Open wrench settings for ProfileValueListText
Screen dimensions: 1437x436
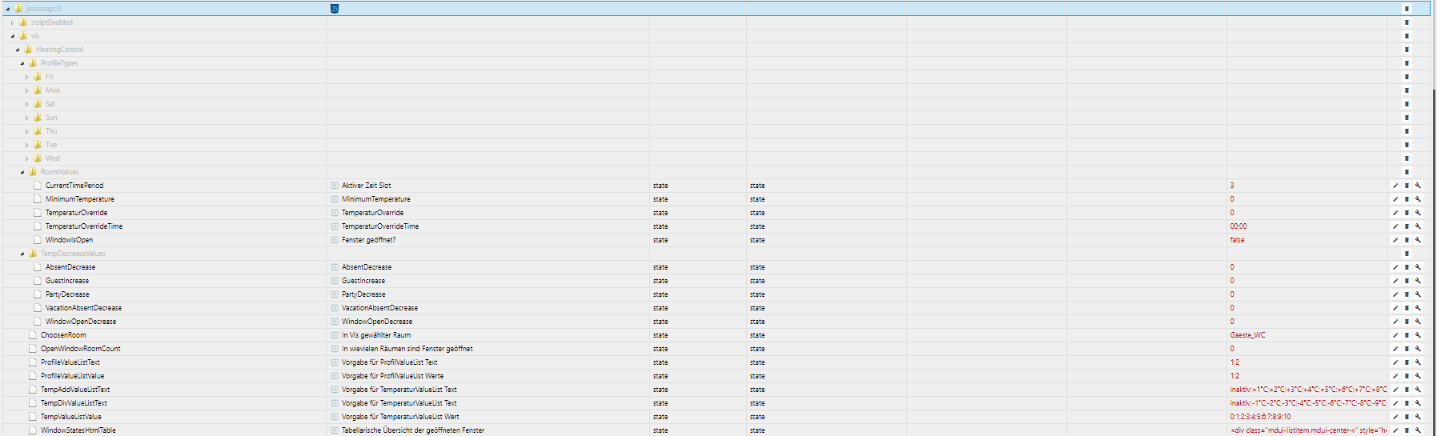point(1418,362)
